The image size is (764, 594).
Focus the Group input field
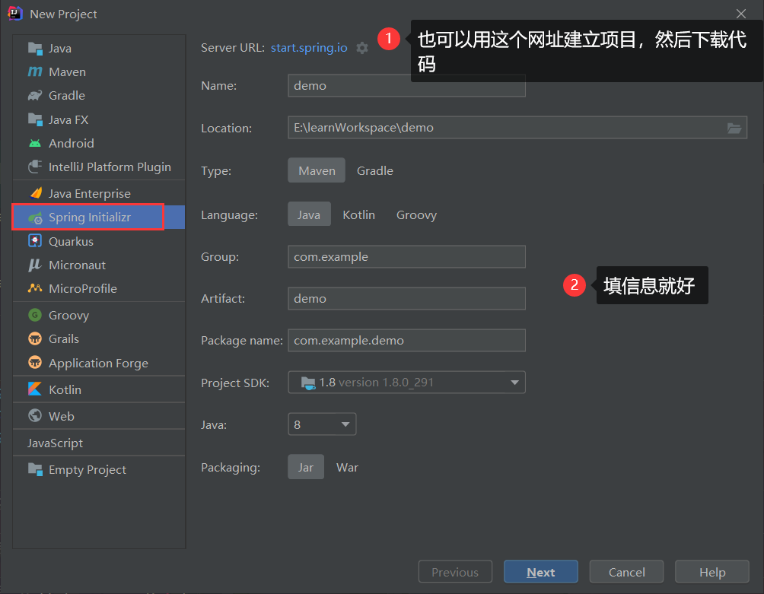click(406, 256)
